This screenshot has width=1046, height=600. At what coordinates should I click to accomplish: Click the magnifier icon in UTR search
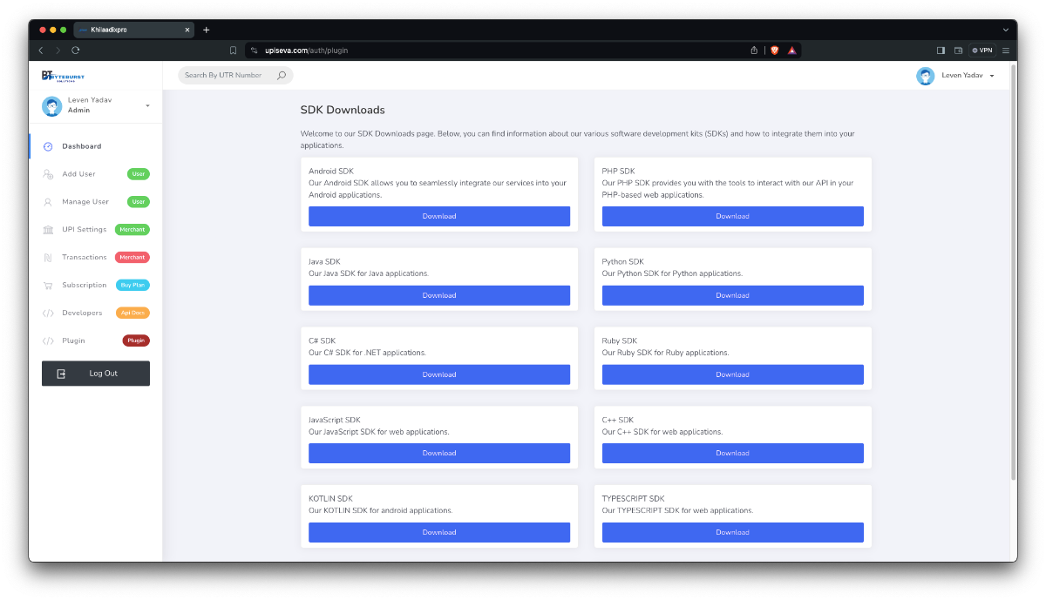282,76
